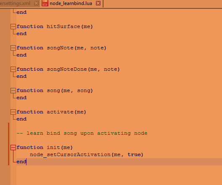The image size is (222, 185).
Task: Click the unsaved disk icon on node_learnbind.lua tab
Action: (x=45, y=3)
